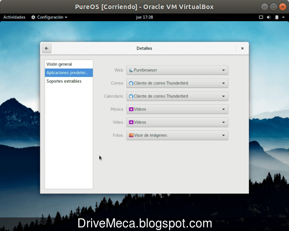Maximize the VirtualBox window
Viewport: 289px width, 231px height.
pyautogui.click(x=274, y=7)
